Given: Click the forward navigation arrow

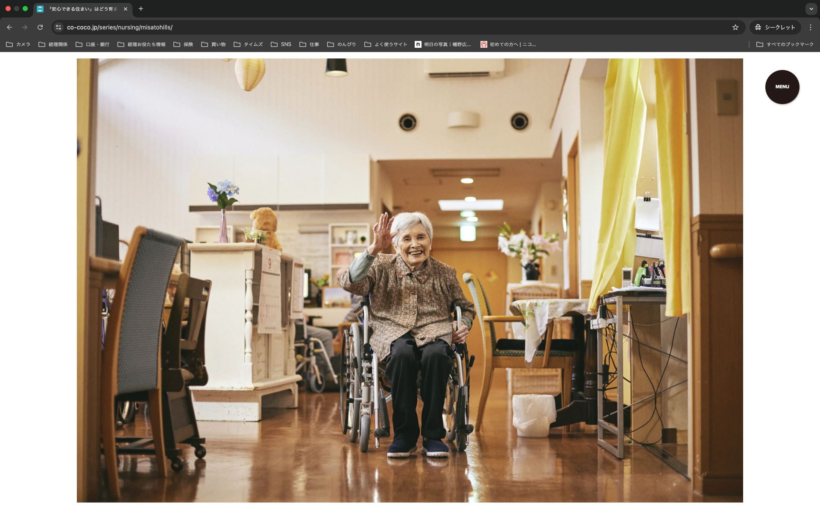Looking at the screenshot, I should pyautogui.click(x=25, y=27).
